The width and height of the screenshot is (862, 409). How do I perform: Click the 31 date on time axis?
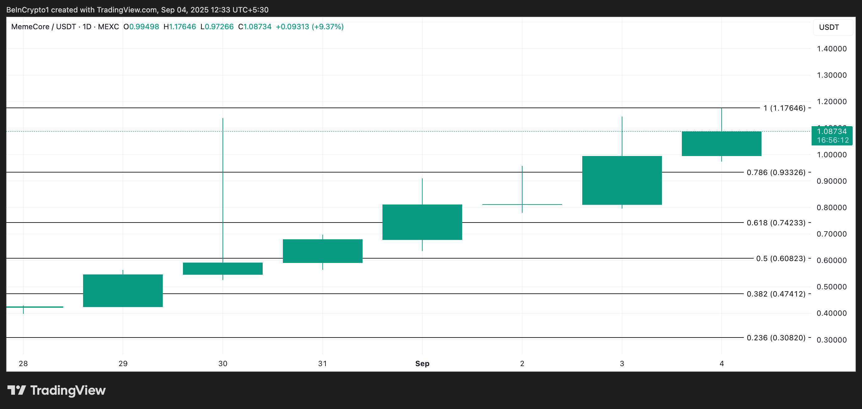(322, 363)
